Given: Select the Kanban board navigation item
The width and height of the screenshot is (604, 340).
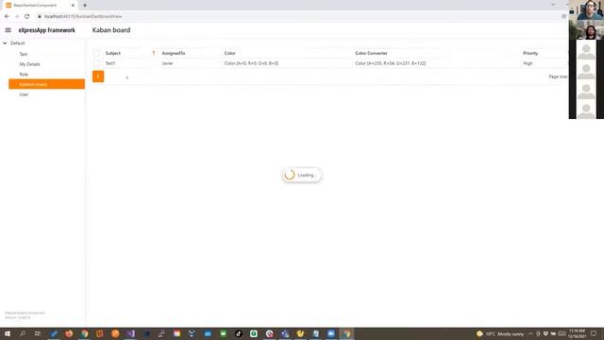Looking at the screenshot, I should pos(46,84).
